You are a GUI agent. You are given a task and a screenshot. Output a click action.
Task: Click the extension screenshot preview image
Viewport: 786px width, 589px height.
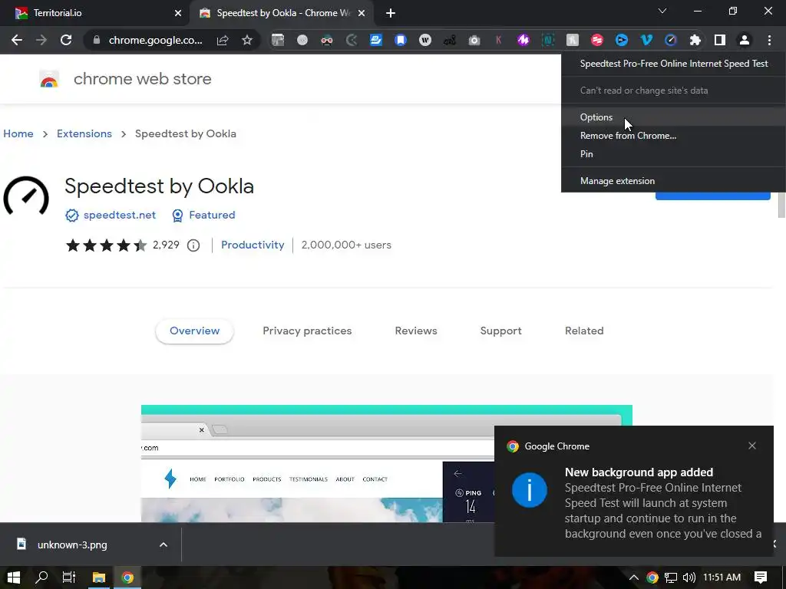click(387, 463)
